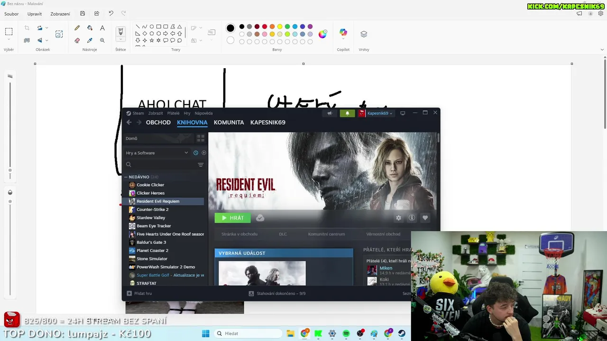Toggle recent-activity clock sort in Steam

pyautogui.click(x=195, y=153)
